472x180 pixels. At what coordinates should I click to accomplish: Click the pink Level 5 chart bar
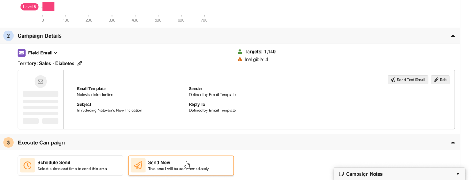pyautogui.click(x=49, y=7)
